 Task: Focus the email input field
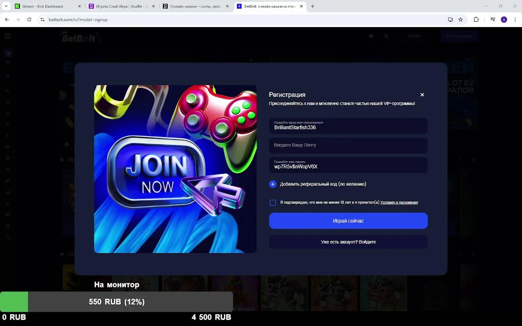click(348, 145)
